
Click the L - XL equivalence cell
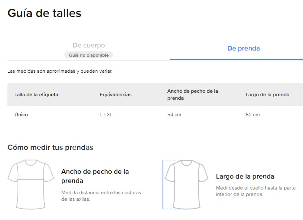click(106, 115)
